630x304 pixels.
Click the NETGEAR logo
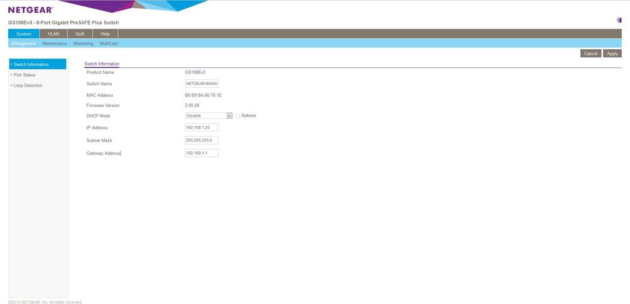point(30,9)
